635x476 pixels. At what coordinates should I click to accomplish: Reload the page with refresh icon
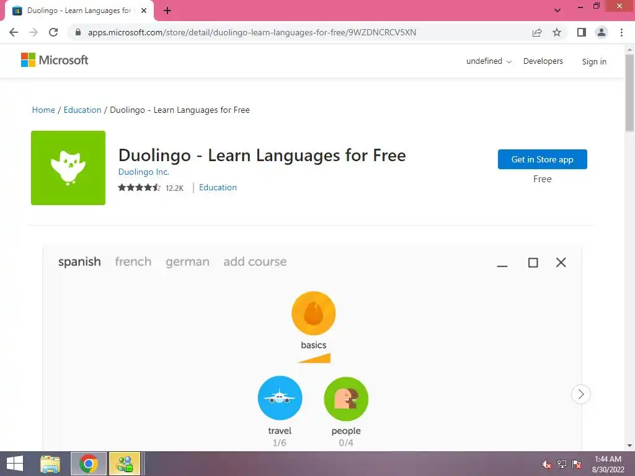53,32
